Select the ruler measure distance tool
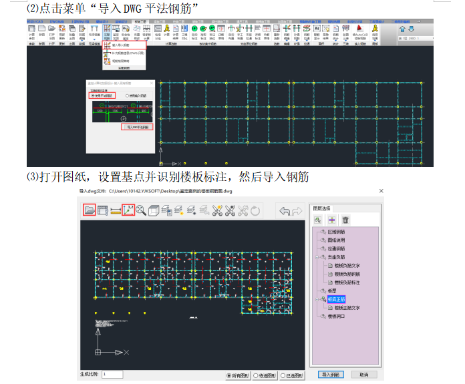 point(116,211)
